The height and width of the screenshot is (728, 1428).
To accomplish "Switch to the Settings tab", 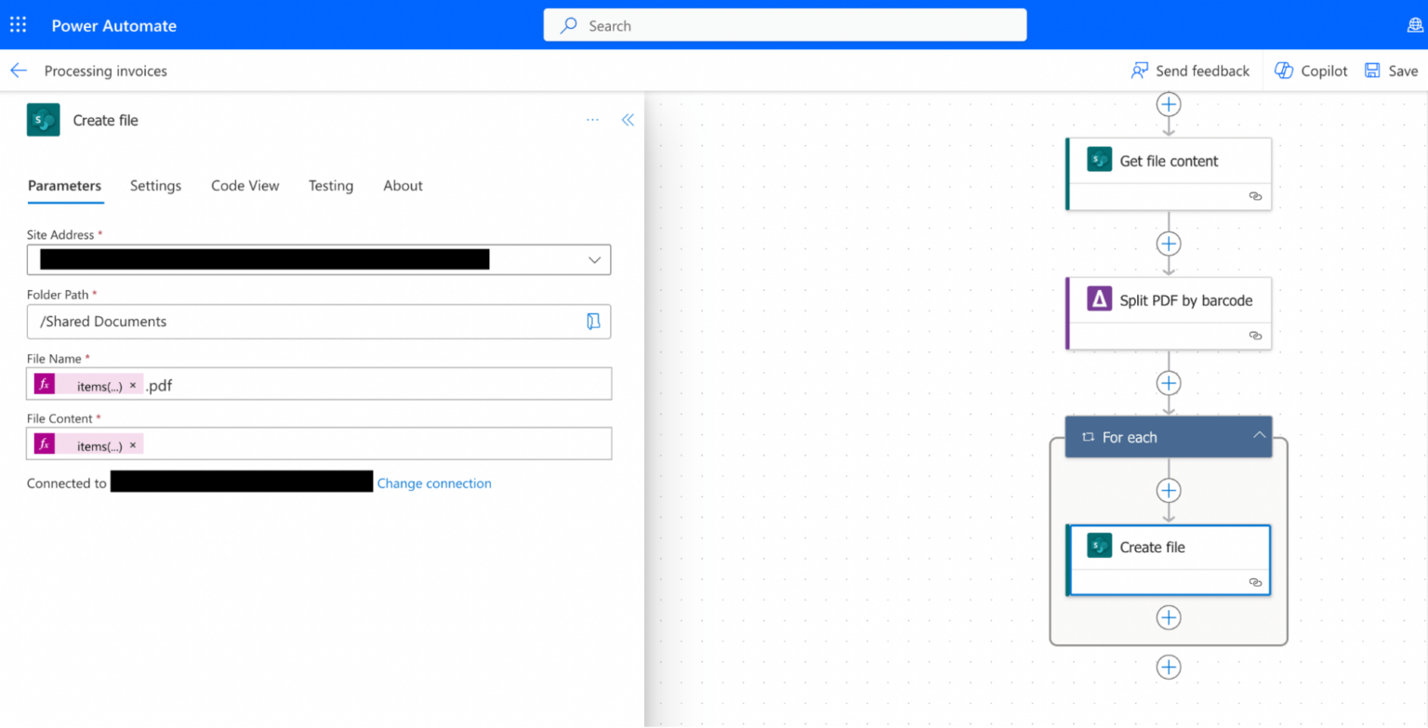I will [x=155, y=186].
